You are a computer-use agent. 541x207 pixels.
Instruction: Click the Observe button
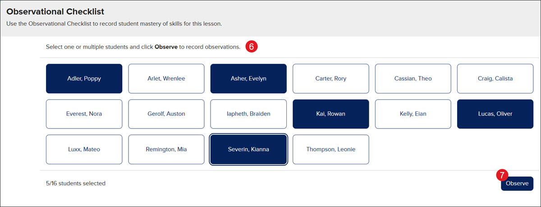click(517, 184)
